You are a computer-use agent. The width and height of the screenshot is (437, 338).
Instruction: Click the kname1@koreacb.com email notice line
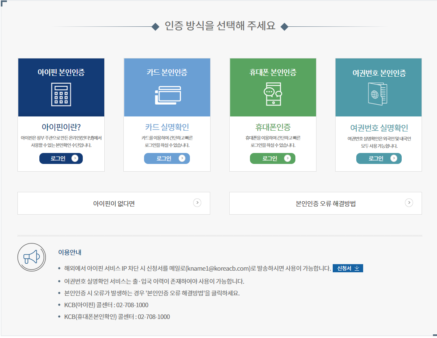[x=197, y=268]
